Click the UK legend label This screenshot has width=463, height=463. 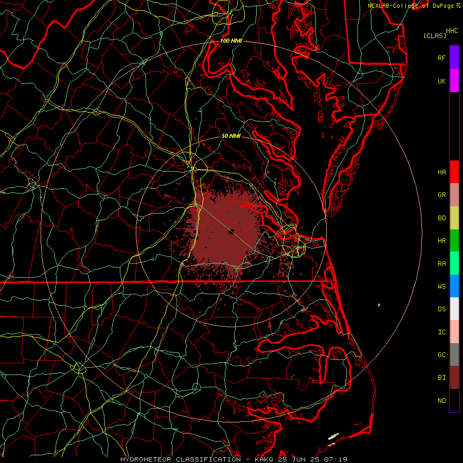tap(441, 81)
